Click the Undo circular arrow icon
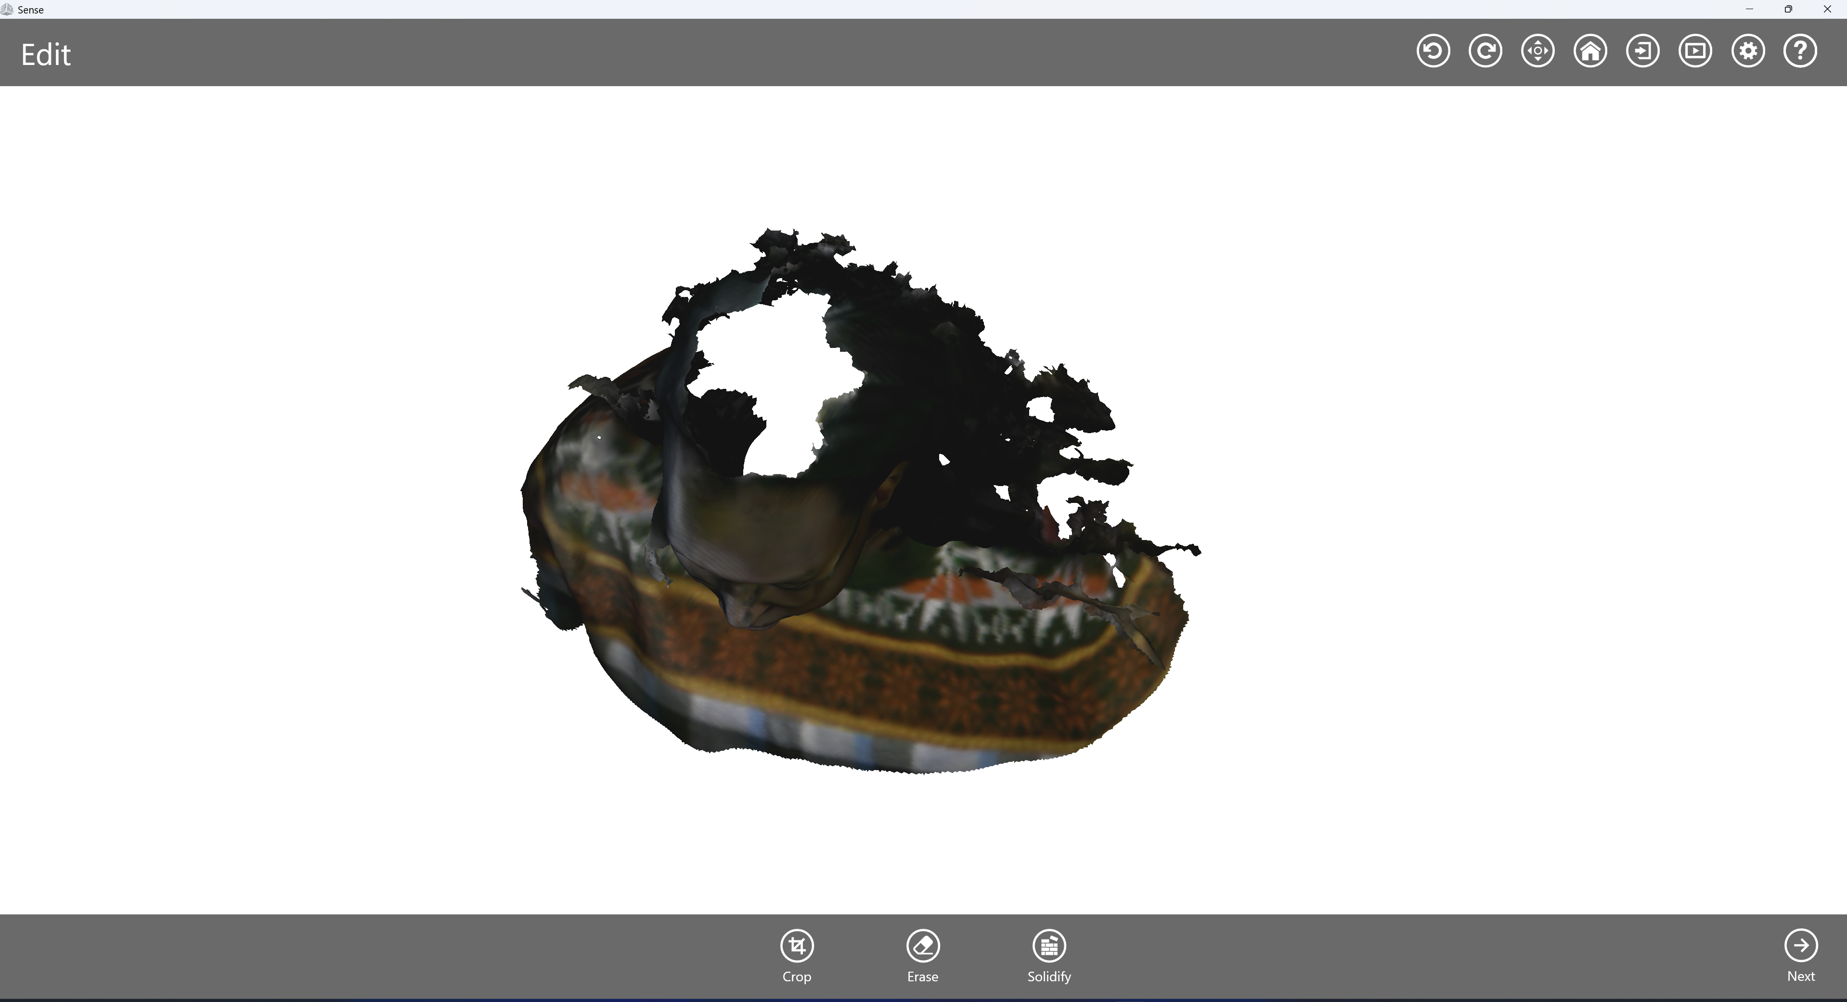This screenshot has width=1847, height=1002. pyautogui.click(x=1433, y=51)
